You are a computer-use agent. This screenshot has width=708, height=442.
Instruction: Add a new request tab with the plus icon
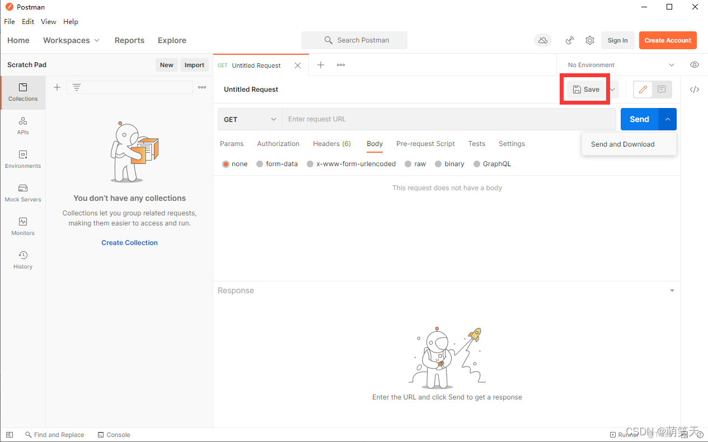pyautogui.click(x=321, y=65)
